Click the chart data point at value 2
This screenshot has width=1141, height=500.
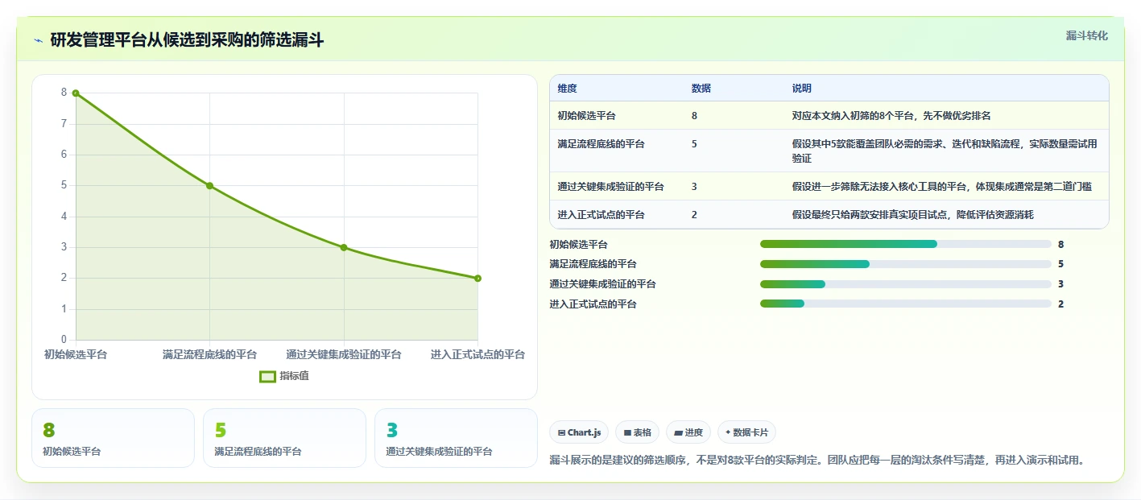(x=477, y=279)
